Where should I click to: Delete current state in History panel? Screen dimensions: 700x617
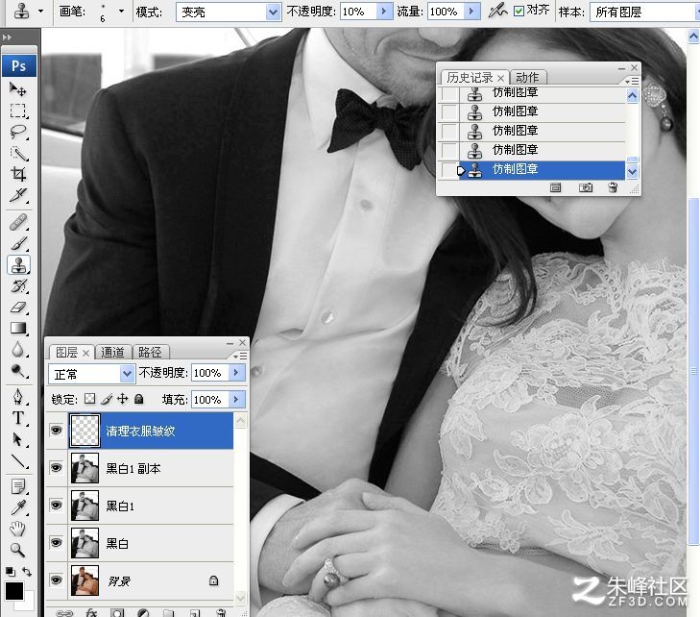click(613, 187)
